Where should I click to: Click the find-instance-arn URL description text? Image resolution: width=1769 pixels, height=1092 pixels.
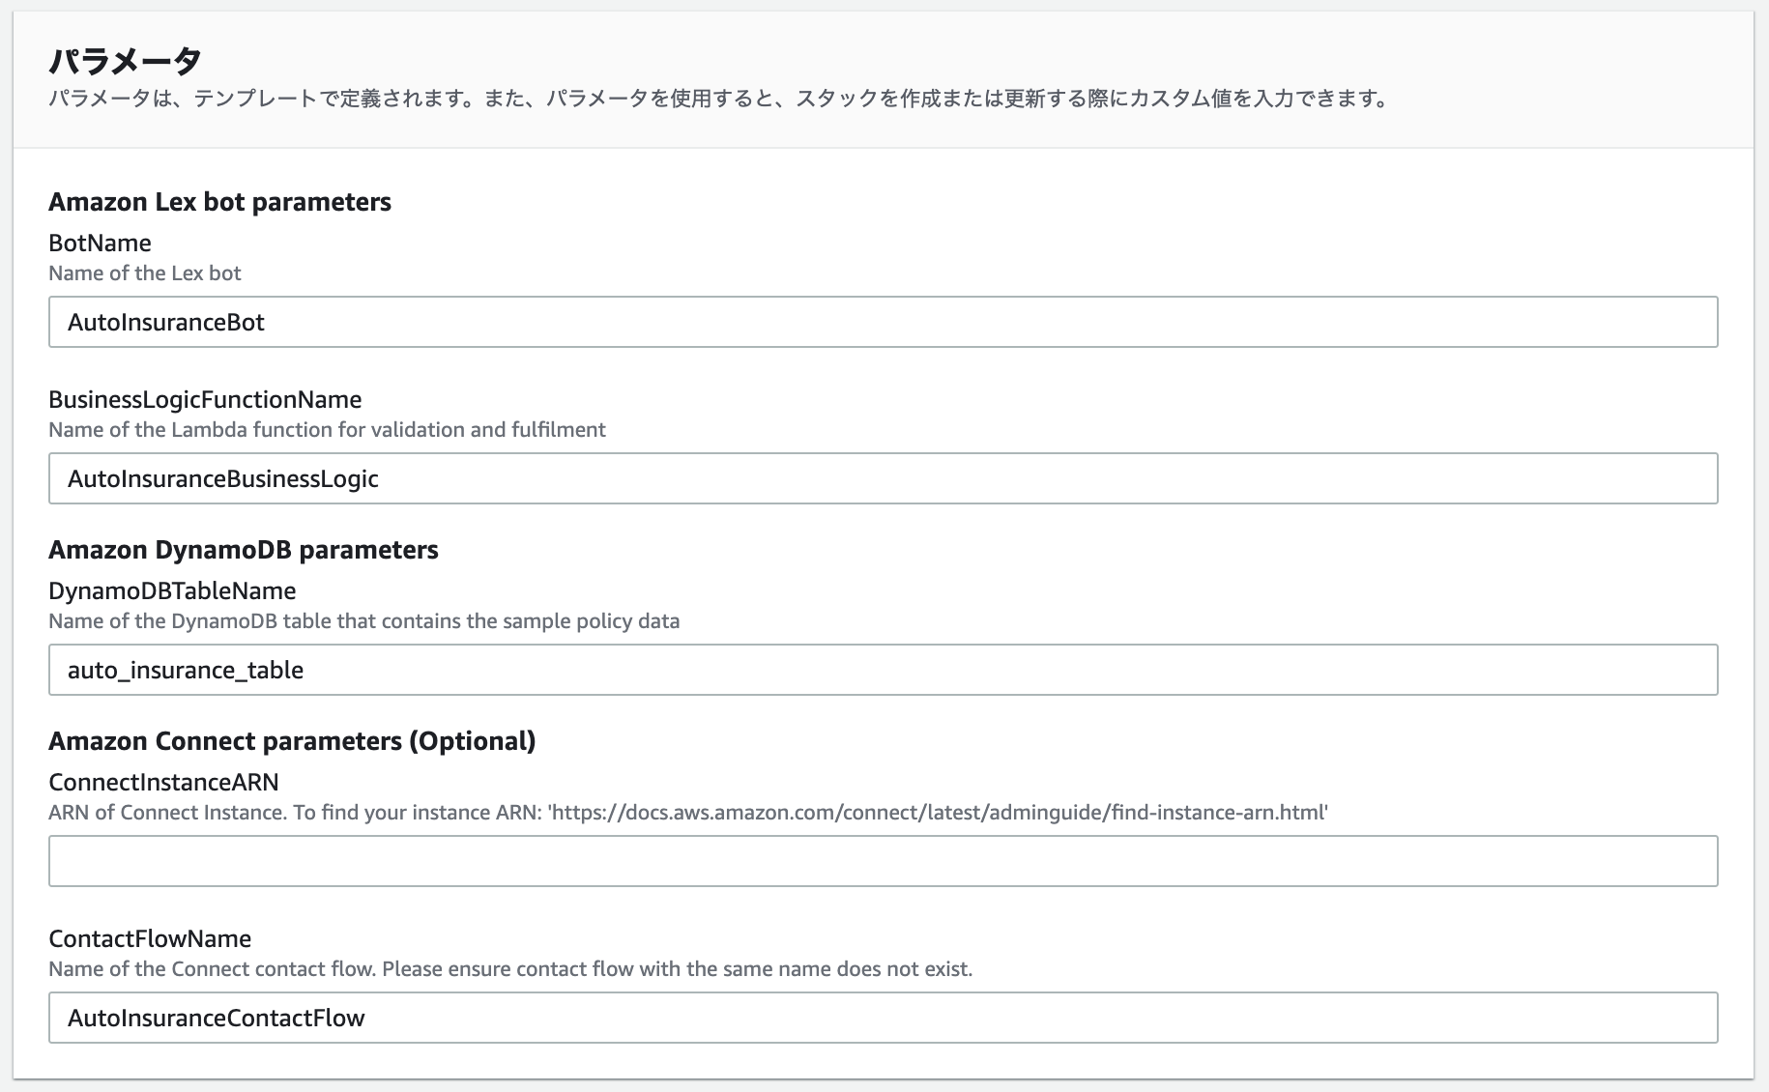click(x=688, y=813)
